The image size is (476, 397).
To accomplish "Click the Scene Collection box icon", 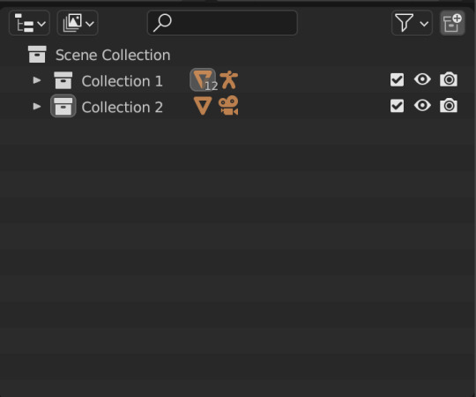I will point(37,55).
